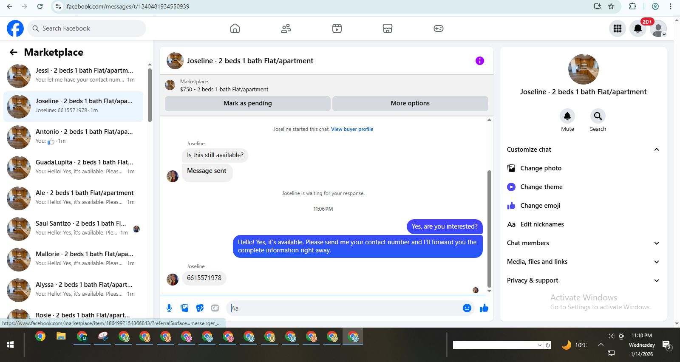This screenshot has width=680, height=362.
Task: Collapse Customize chat section
Action: (583, 150)
